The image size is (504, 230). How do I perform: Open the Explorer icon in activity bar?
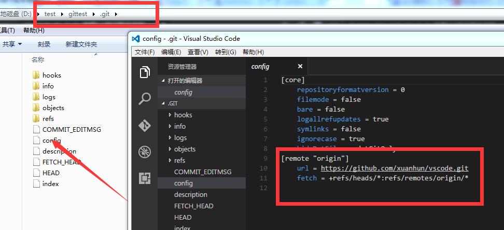[x=145, y=72]
